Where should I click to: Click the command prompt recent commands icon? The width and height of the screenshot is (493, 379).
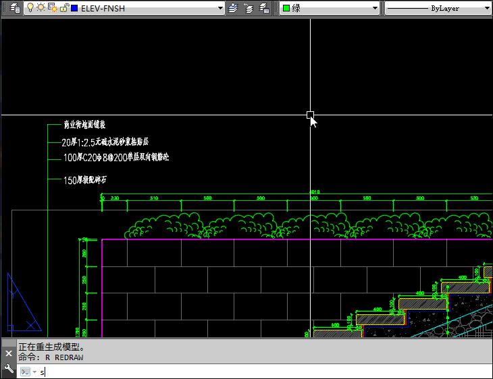pos(26,372)
